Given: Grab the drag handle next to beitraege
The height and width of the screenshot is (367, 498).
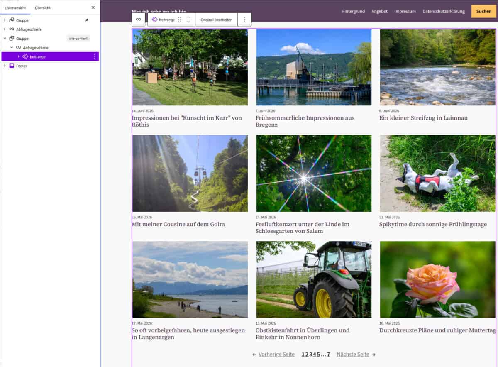Looking at the screenshot, I should (180, 20).
